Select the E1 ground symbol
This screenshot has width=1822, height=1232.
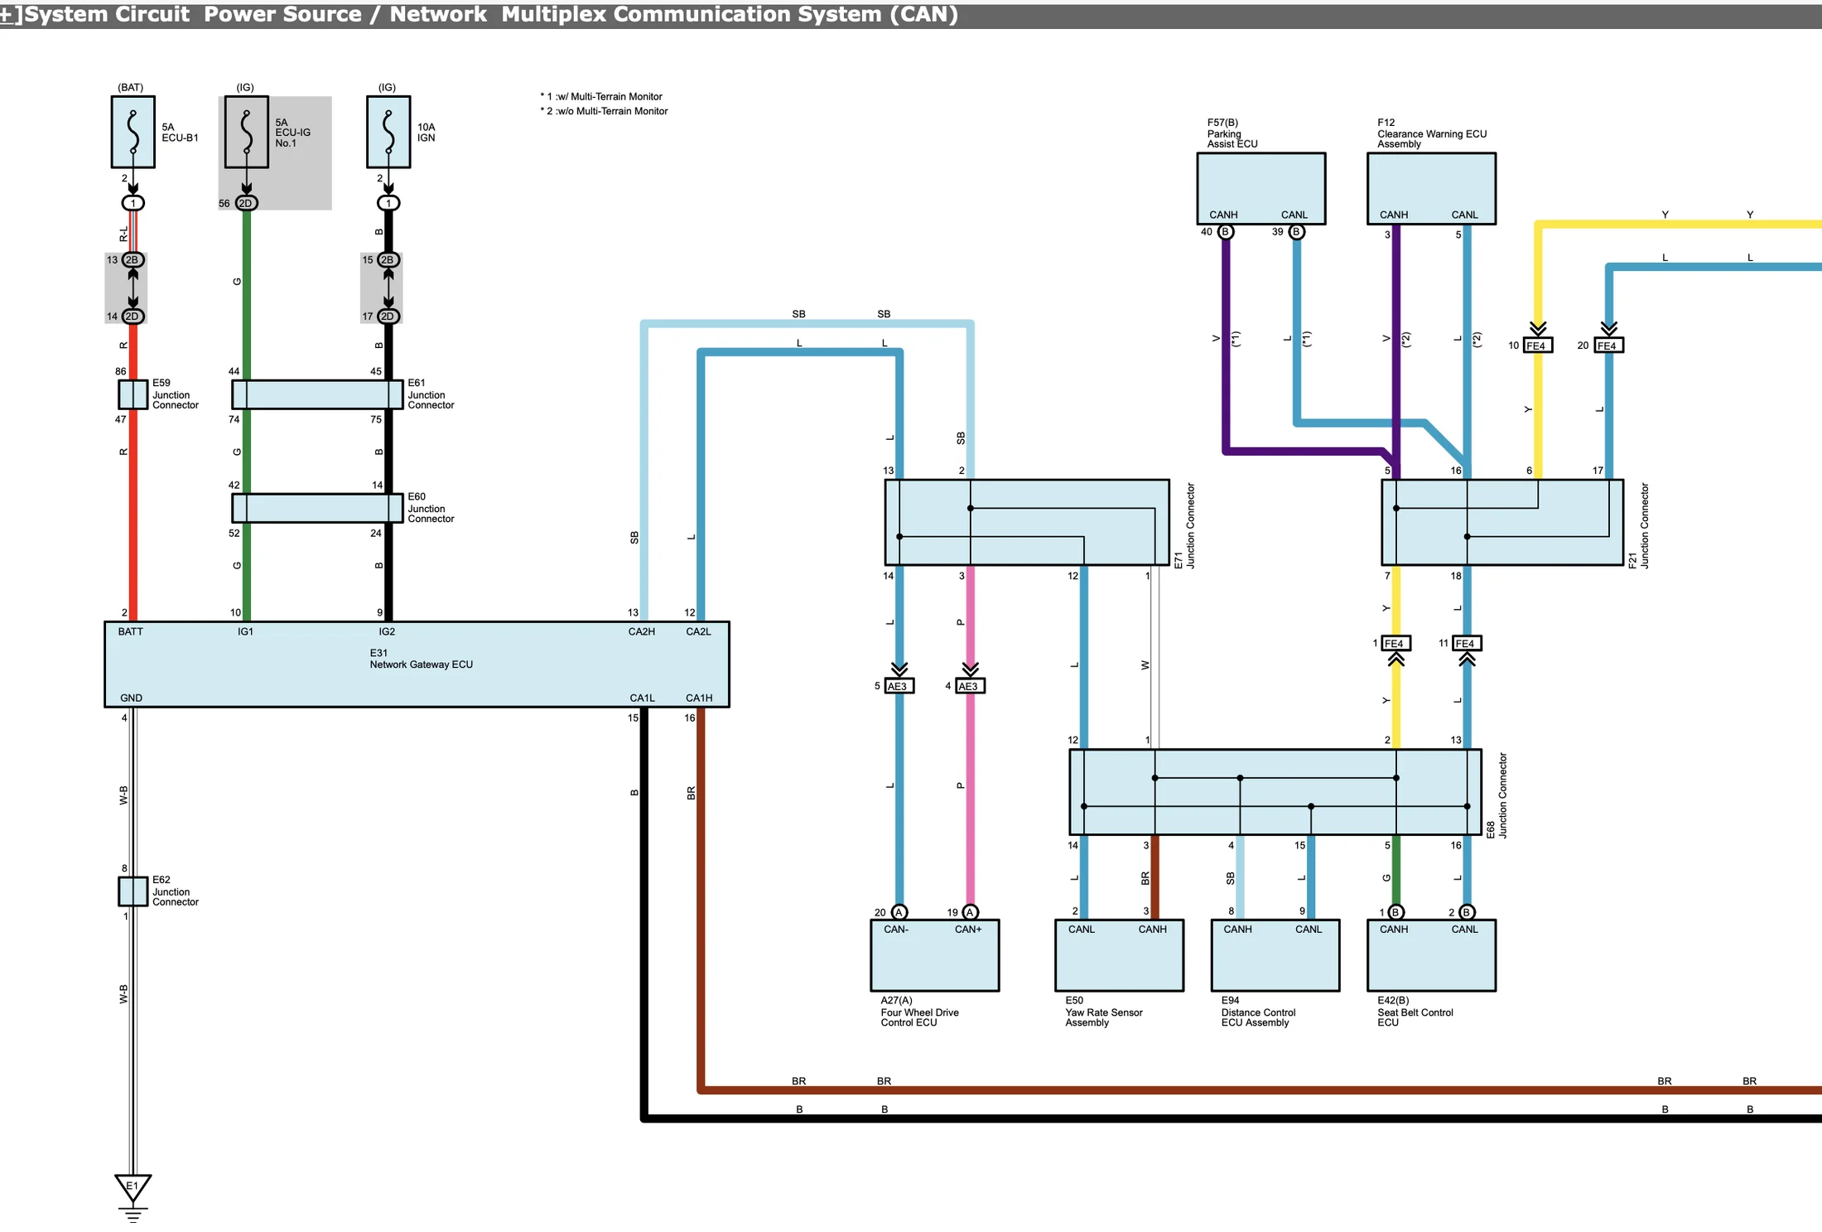point(133,1197)
